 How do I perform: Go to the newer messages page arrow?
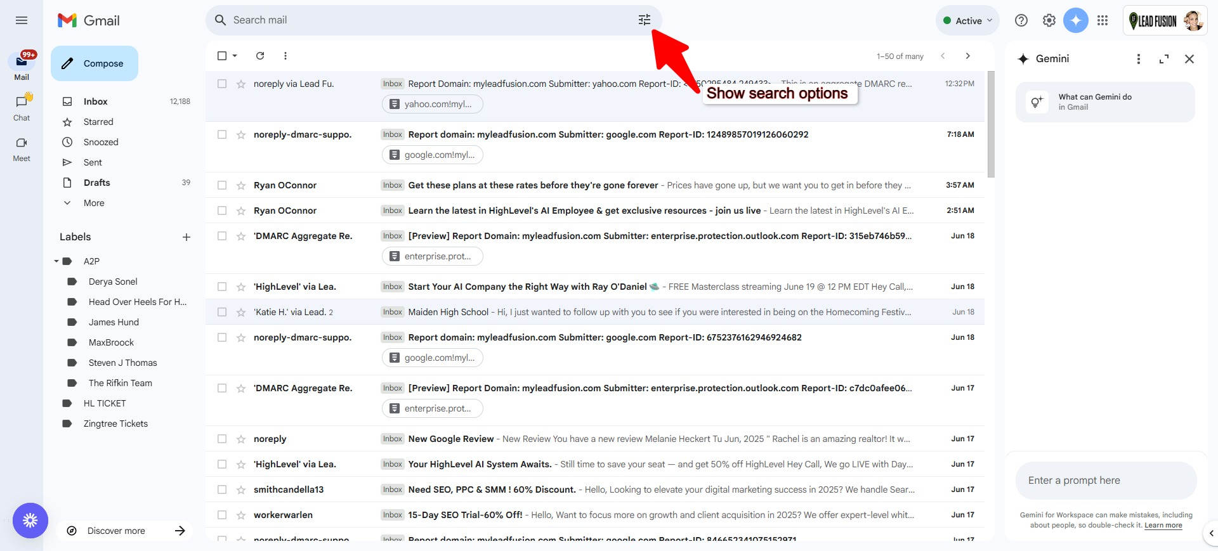tap(943, 56)
